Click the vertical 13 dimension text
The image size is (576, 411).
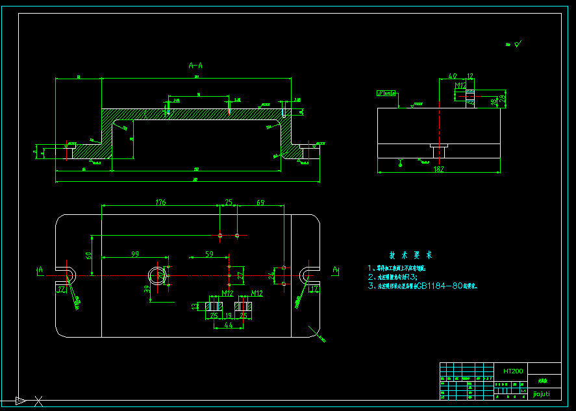coord(195,306)
